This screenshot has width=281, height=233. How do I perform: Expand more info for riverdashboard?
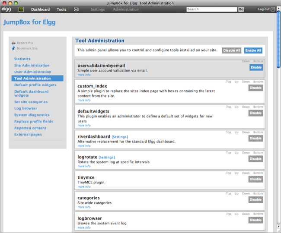point(84,146)
